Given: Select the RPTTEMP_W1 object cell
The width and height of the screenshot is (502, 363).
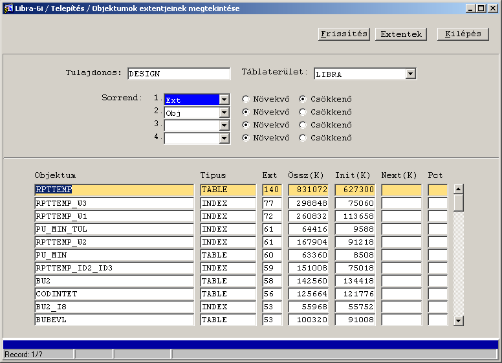Looking at the screenshot, I should (x=115, y=216).
